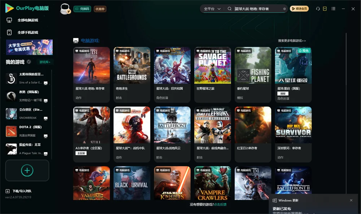This screenshot has width=361, height=214.
Task: Select 尘白禁区 SNOWBREAK in my games
Action: 27,114
